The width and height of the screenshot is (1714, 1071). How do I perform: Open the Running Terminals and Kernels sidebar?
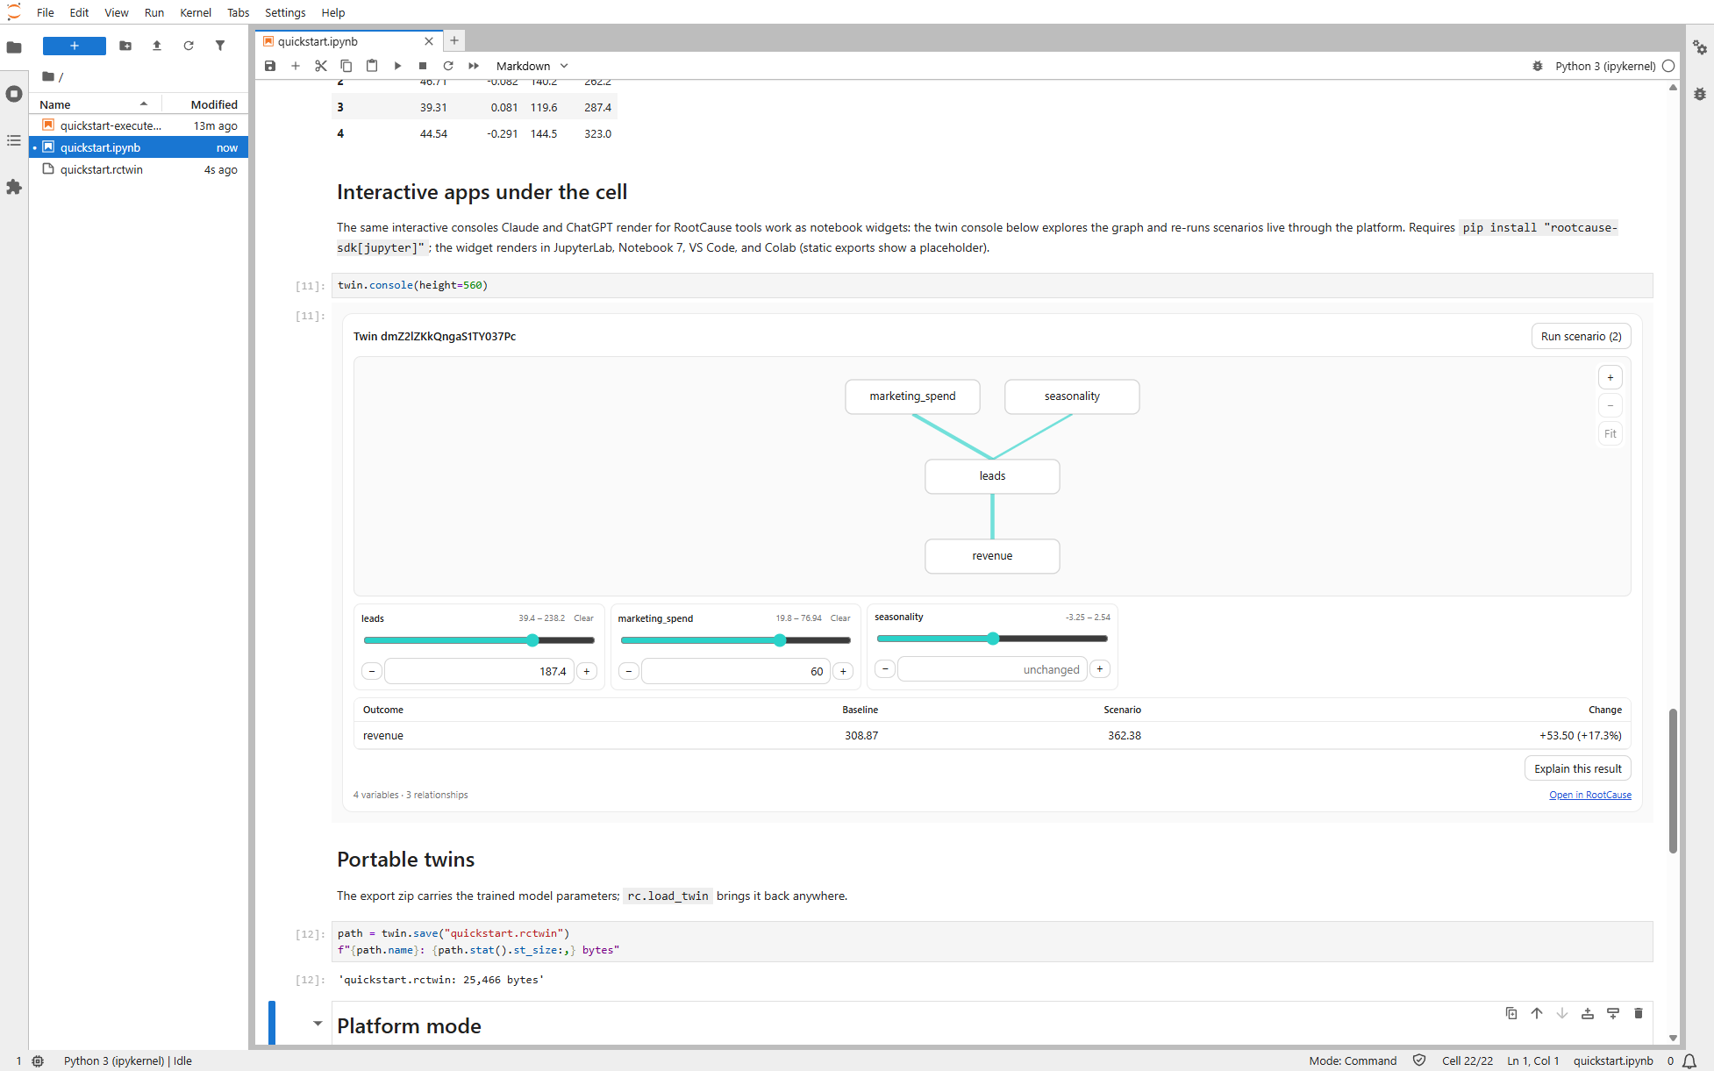[x=14, y=94]
